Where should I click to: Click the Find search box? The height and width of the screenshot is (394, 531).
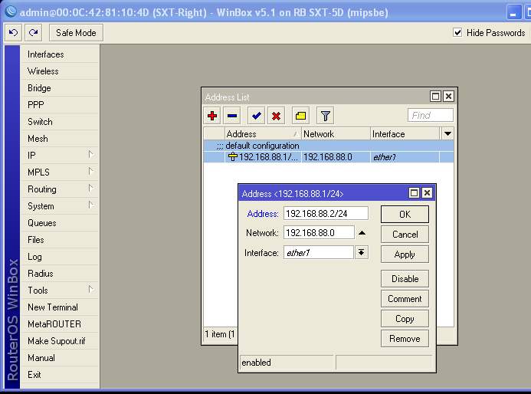[431, 115]
